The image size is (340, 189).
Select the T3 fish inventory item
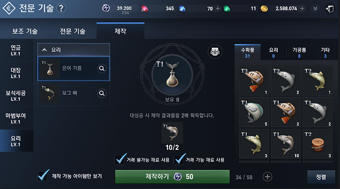coord(254,81)
